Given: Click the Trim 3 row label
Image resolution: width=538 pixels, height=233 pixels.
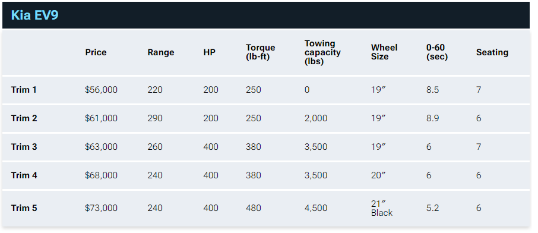Looking at the screenshot, I should [x=24, y=147].
